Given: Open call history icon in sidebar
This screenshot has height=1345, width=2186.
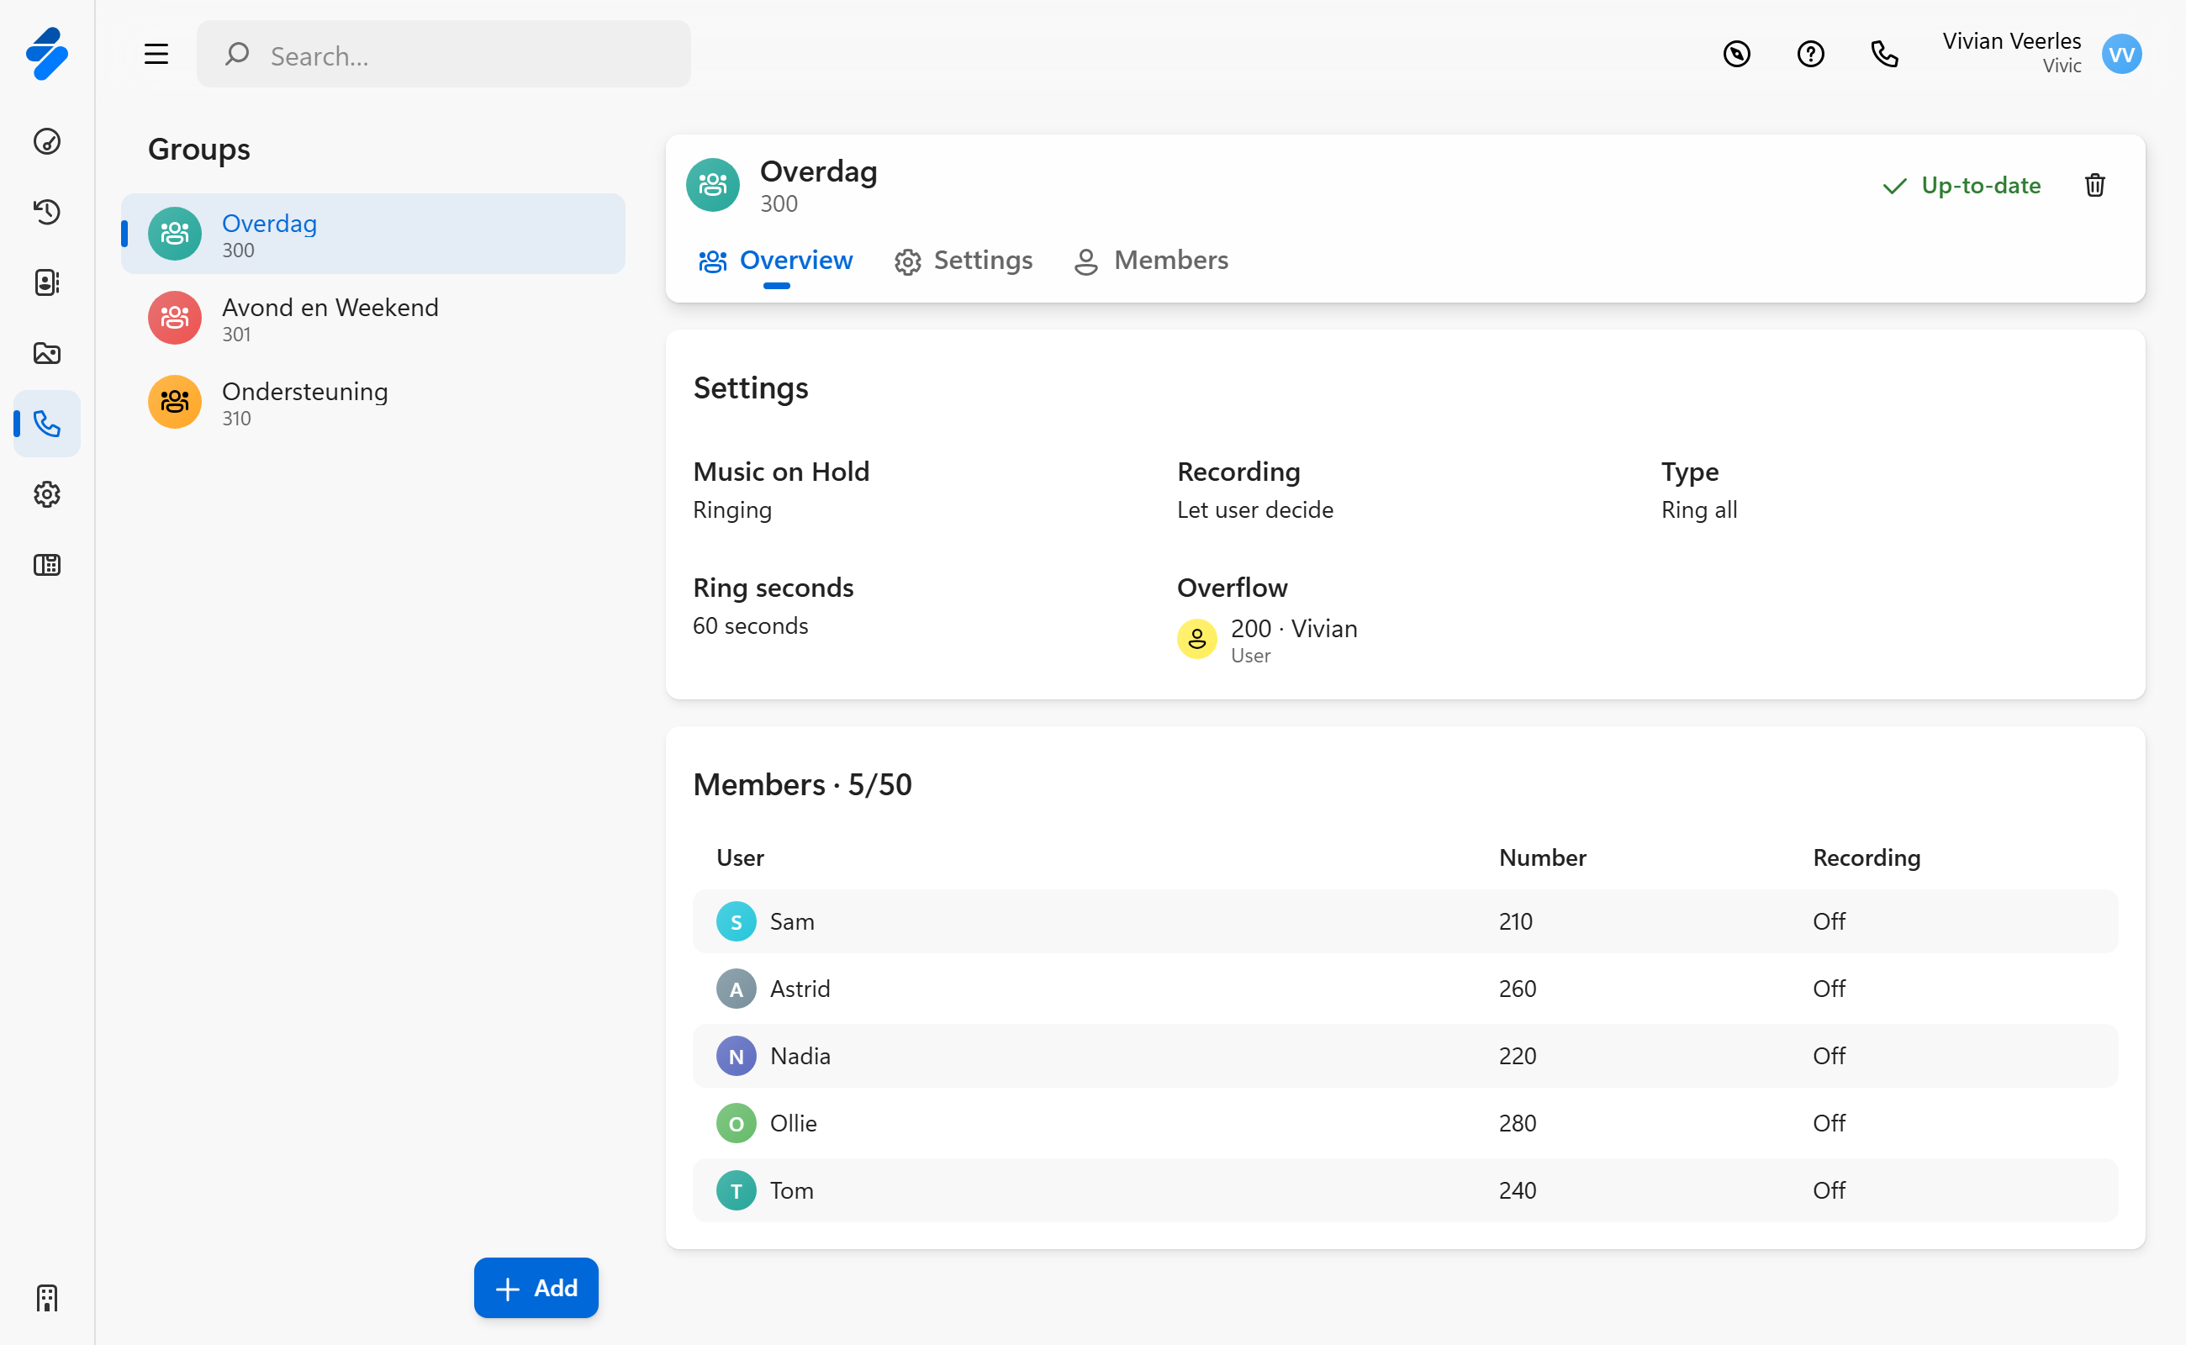Looking at the screenshot, I should [x=47, y=212].
